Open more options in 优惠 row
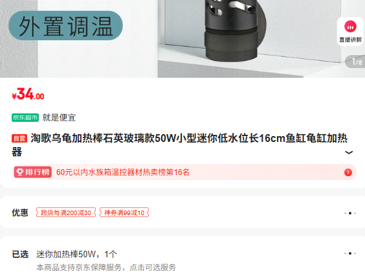 350,213
